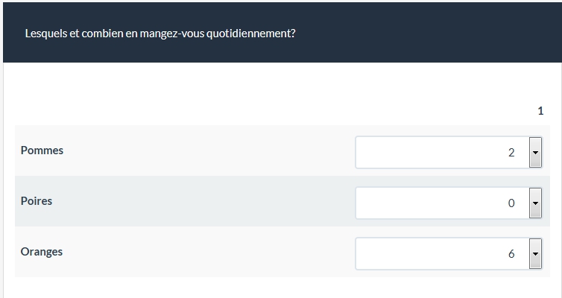Click the white area below the Oranges row
This screenshot has width=562, height=298.
click(x=224, y=288)
